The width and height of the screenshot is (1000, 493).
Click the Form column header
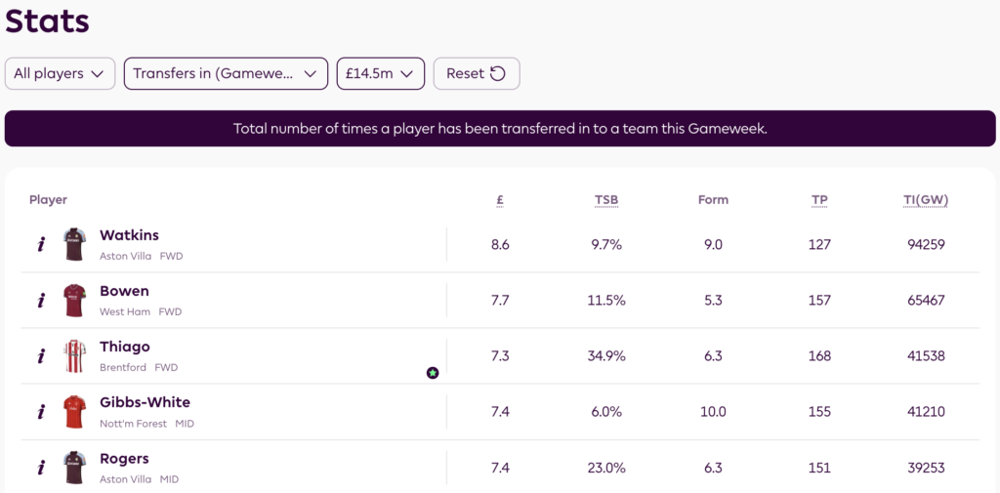(713, 200)
